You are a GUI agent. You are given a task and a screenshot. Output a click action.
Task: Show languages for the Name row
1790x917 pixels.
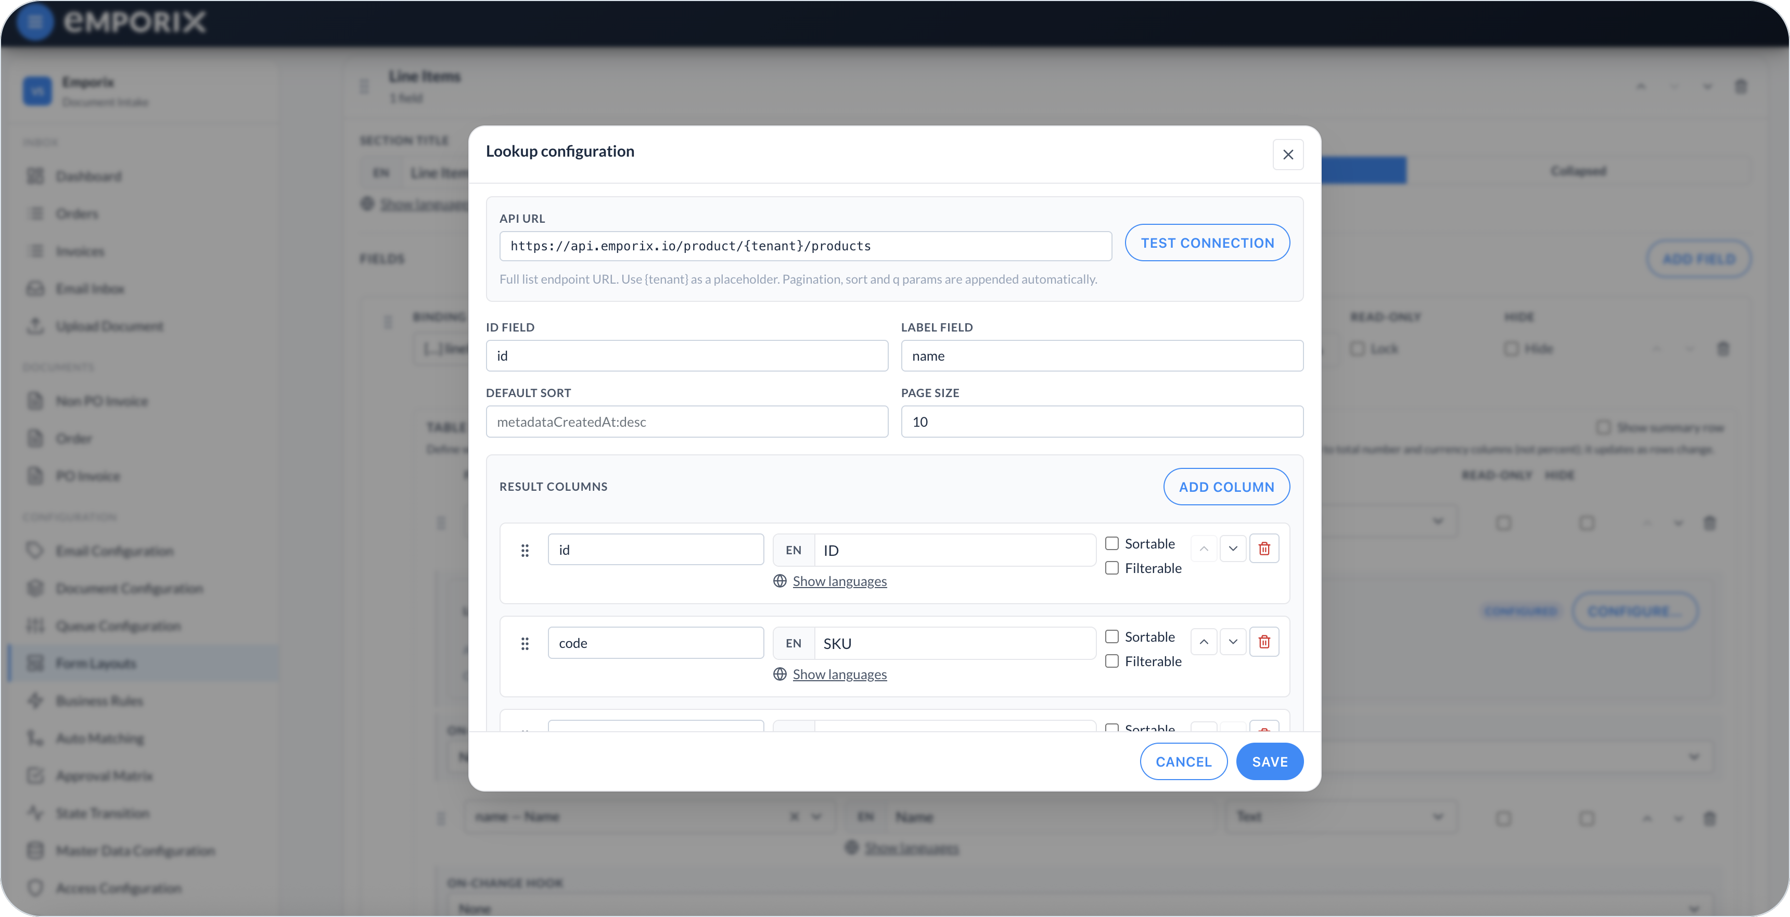pos(911,848)
